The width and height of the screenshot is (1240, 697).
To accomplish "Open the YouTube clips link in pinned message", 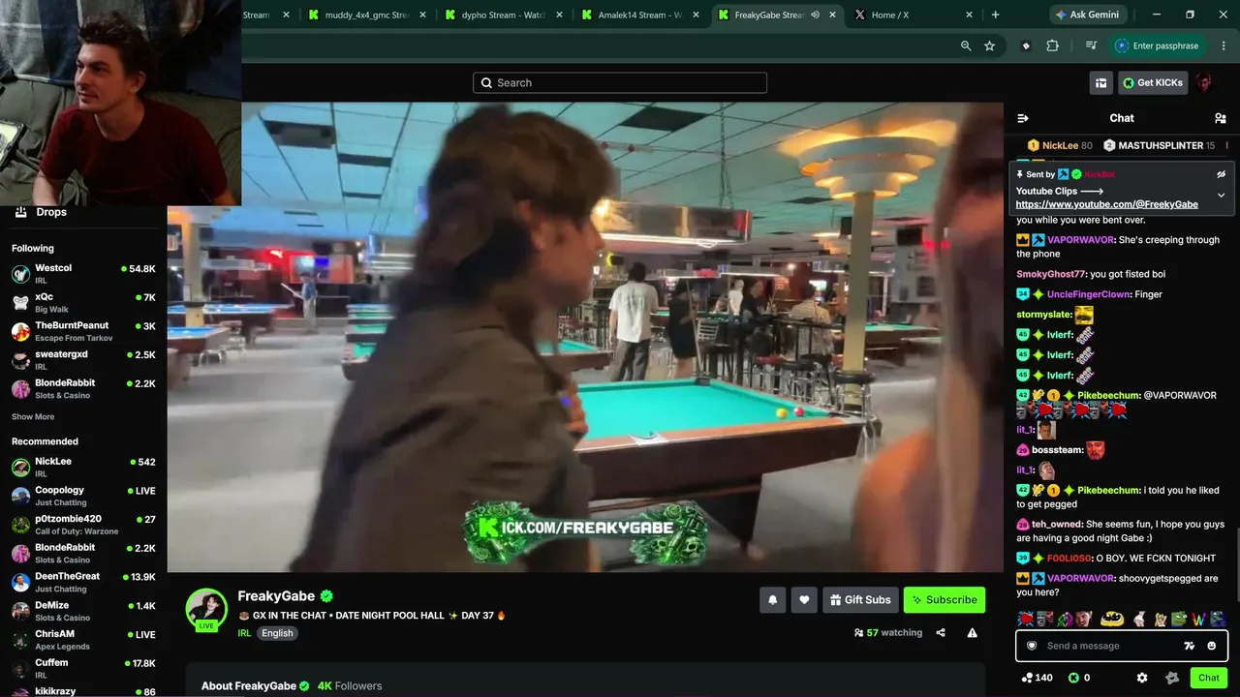I will point(1107,205).
